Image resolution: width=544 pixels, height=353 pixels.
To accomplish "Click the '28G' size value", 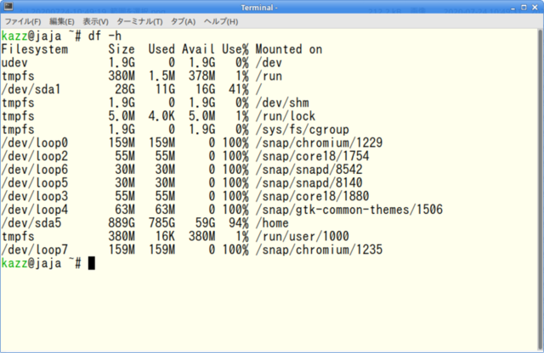I will coord(125,89).
